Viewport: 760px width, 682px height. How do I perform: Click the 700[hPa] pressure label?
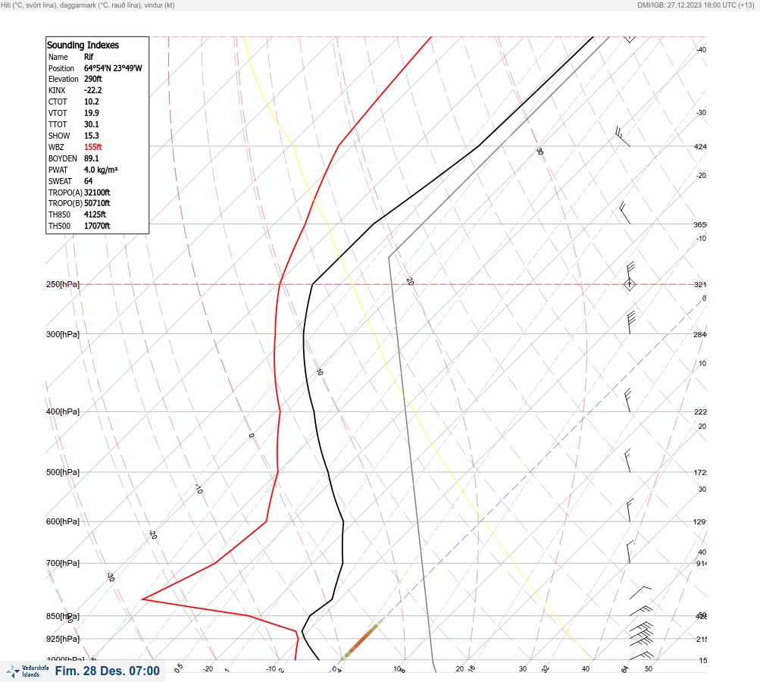(63, 563)
